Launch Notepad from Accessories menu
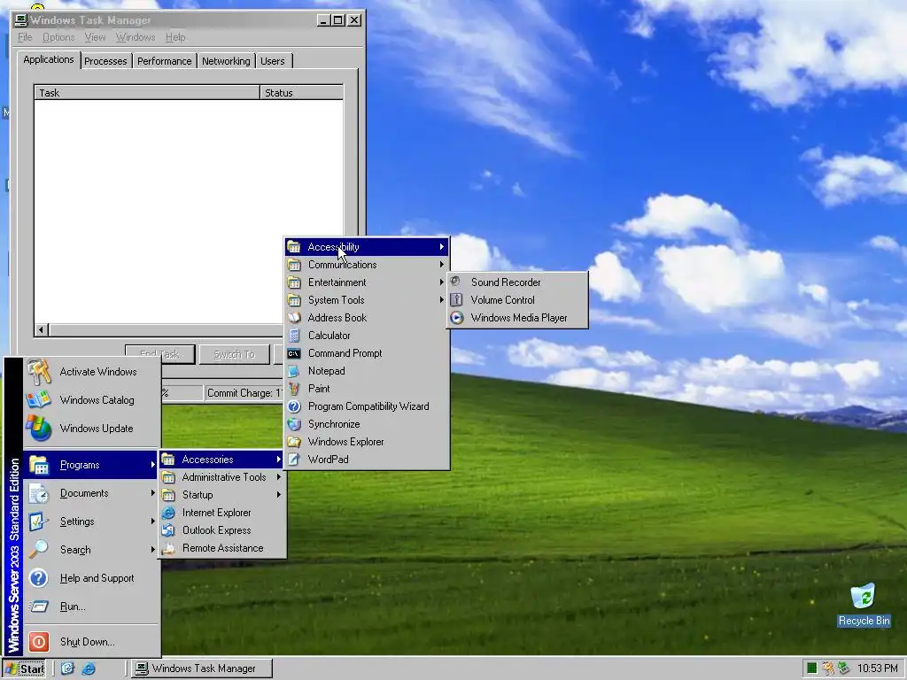 [x=367, y=371]
